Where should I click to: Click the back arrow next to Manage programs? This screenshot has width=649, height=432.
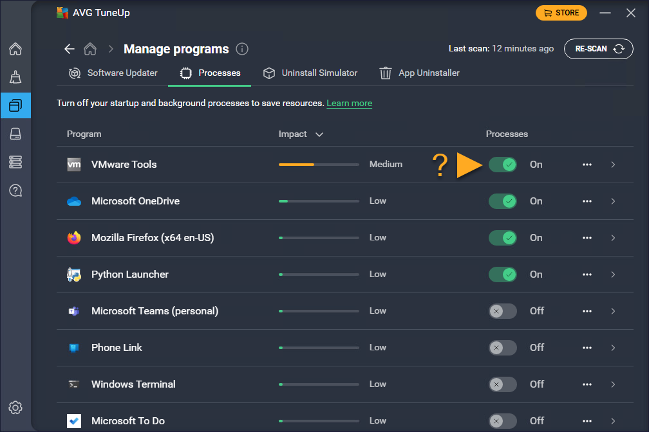coord(70,50)
